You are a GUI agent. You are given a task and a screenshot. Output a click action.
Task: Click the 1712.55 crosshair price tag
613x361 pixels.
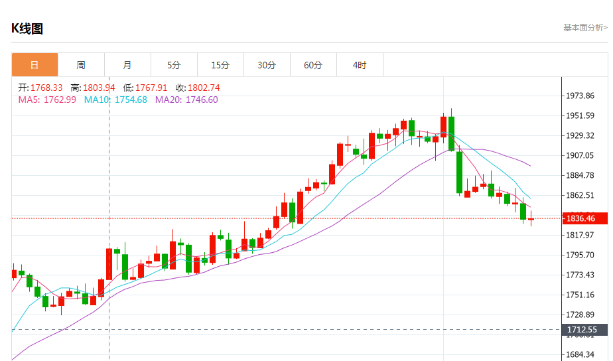581,329
